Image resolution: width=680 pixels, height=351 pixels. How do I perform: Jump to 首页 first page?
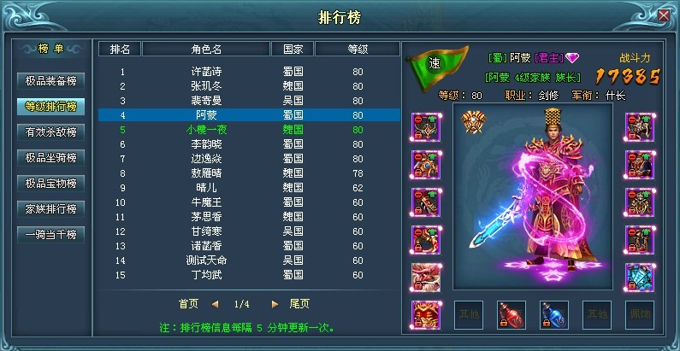[x=189, y=304]
